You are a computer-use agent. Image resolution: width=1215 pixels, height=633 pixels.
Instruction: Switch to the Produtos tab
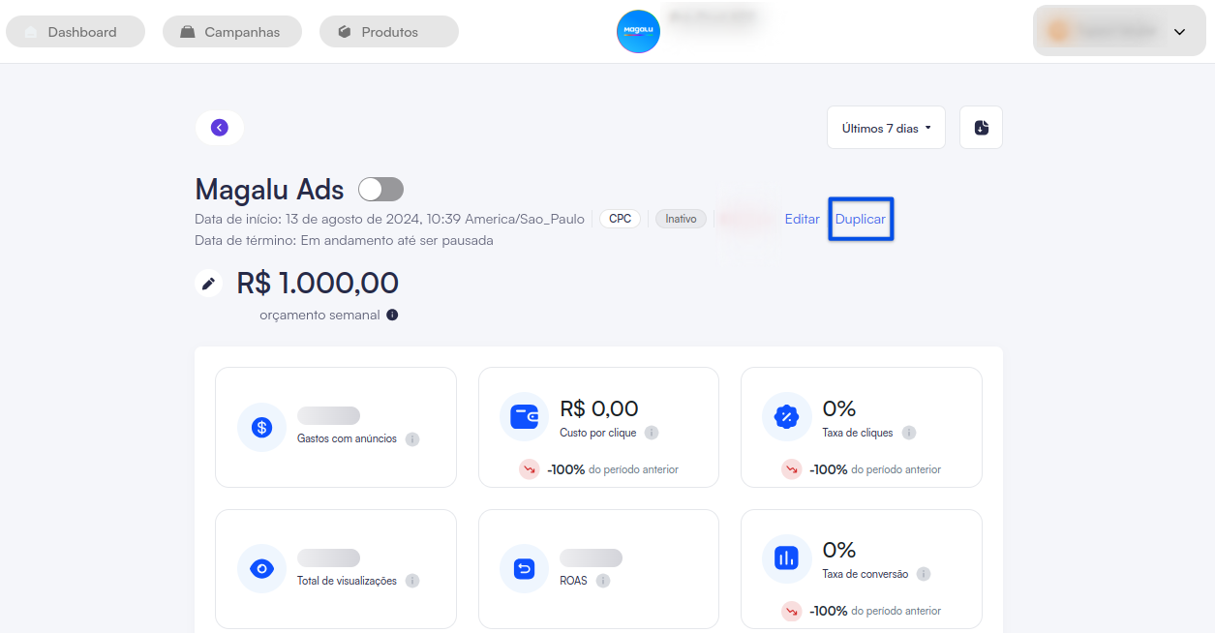389,32
